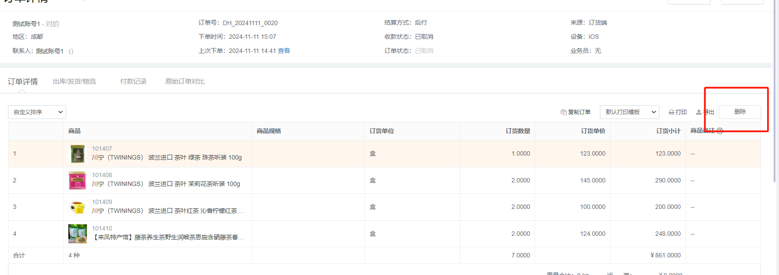The image size is (779, 275).
Task: Click the 设备: iOS text
Action: (x=584, y=37)
